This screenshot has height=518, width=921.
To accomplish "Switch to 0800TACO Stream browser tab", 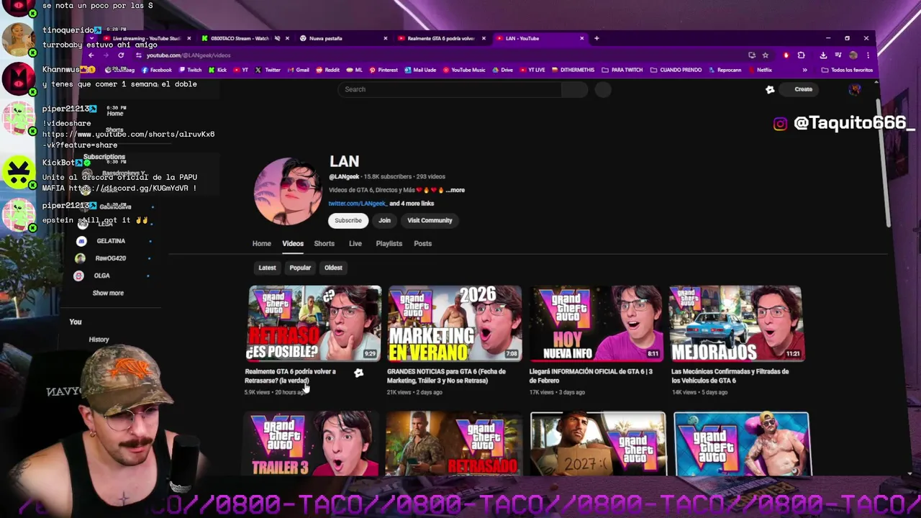I will 244,38.
